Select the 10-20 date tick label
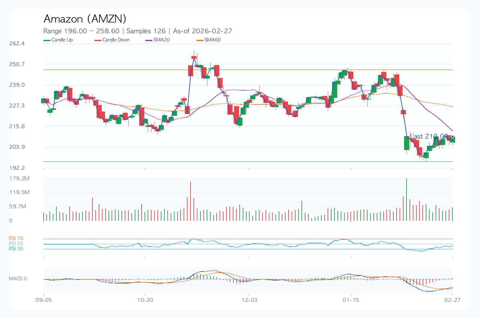This screenshot has width=480, height=318. click(x=145, y=300)
